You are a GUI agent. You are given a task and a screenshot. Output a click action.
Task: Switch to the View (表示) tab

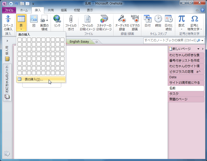click(90, 10)
